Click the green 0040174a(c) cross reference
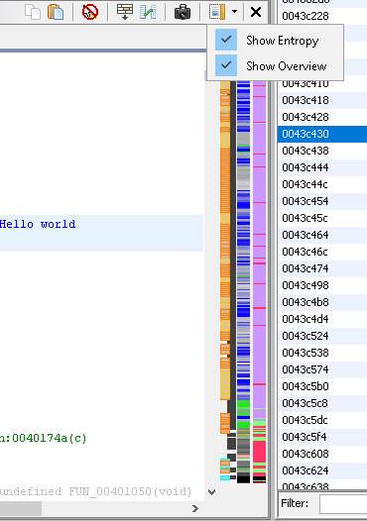367x521 pixels. pos(49,438)
